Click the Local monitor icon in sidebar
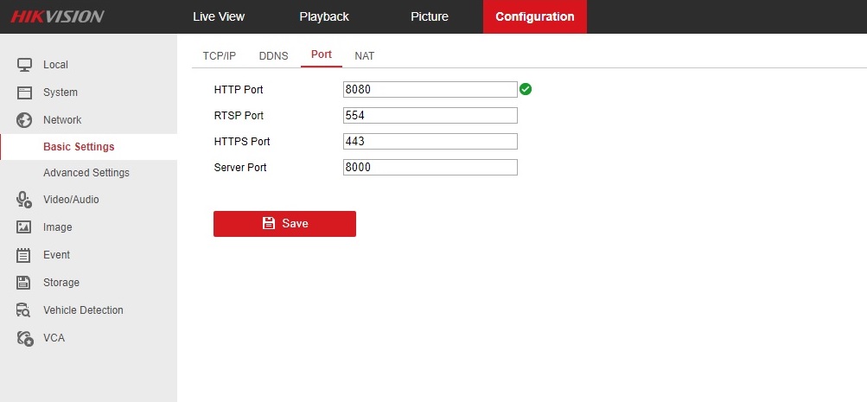The height and width of the screenshot is (402, 867). click(x=24, y=65)
